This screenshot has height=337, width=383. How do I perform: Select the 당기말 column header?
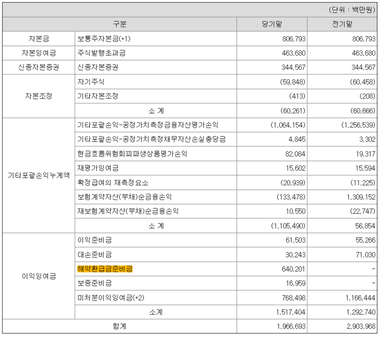click(x=272, y=24)
